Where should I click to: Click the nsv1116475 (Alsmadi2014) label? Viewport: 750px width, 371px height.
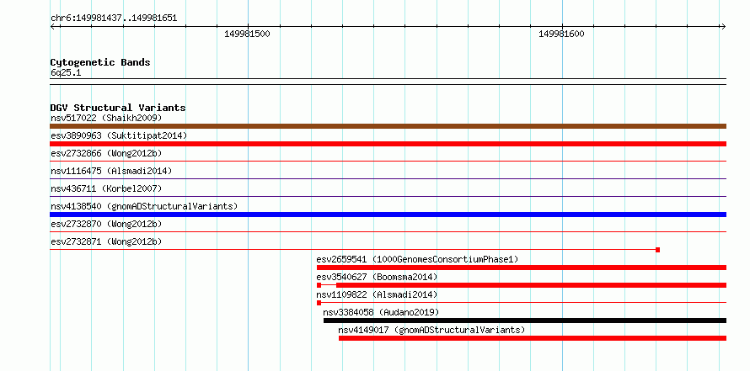(x=111, y=171)
